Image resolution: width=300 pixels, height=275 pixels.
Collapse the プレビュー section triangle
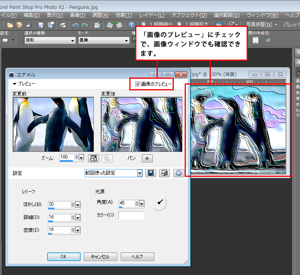coord(14,84)
